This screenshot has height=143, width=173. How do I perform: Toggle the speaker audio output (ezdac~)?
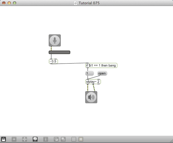click(91, 97)
